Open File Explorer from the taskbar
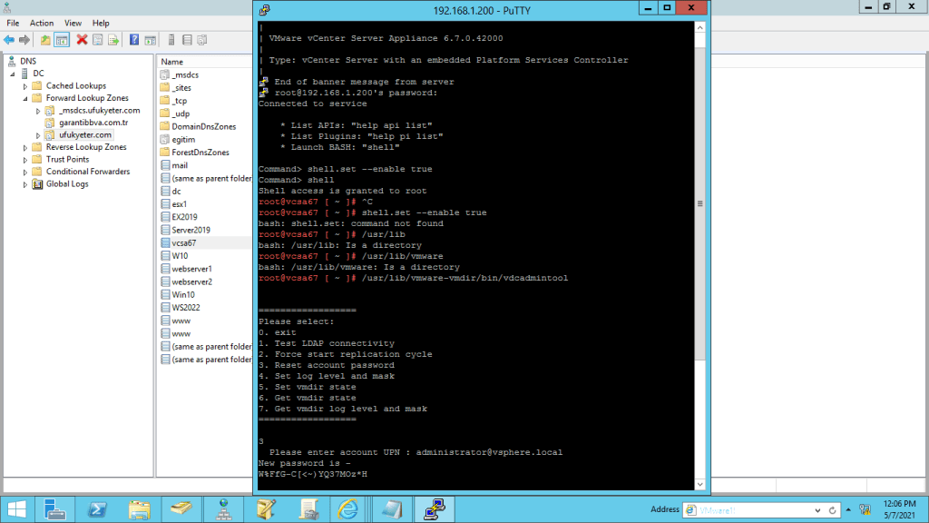929x523 pixels. [139, 510]
